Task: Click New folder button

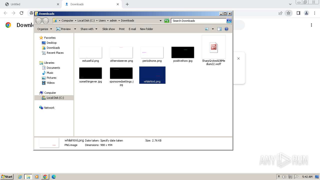Action: [146, 29]
